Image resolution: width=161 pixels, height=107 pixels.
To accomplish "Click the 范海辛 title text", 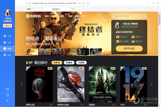I will [92, 105].
